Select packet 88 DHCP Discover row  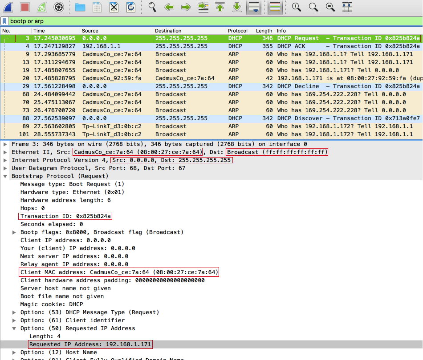click(211, 118)
